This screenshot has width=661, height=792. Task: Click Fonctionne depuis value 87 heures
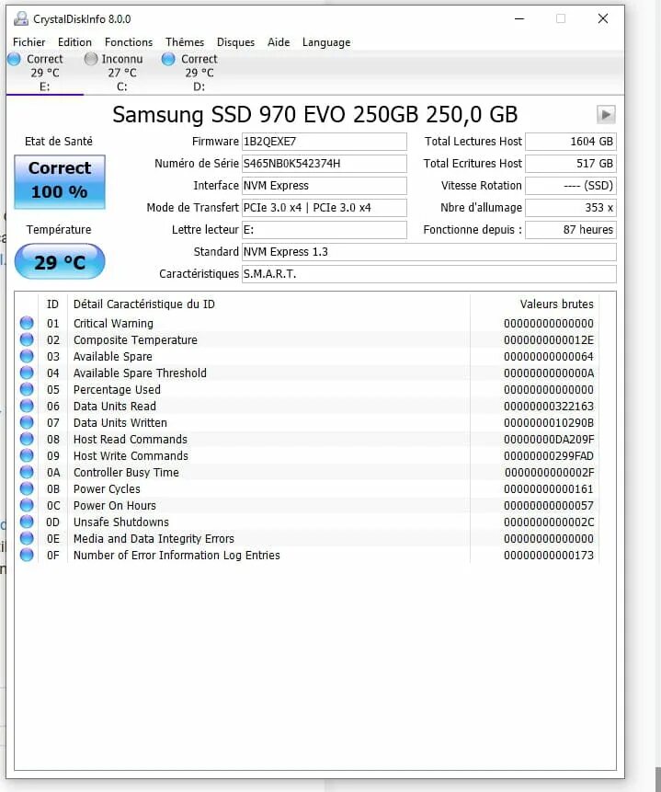click(571, 230)
